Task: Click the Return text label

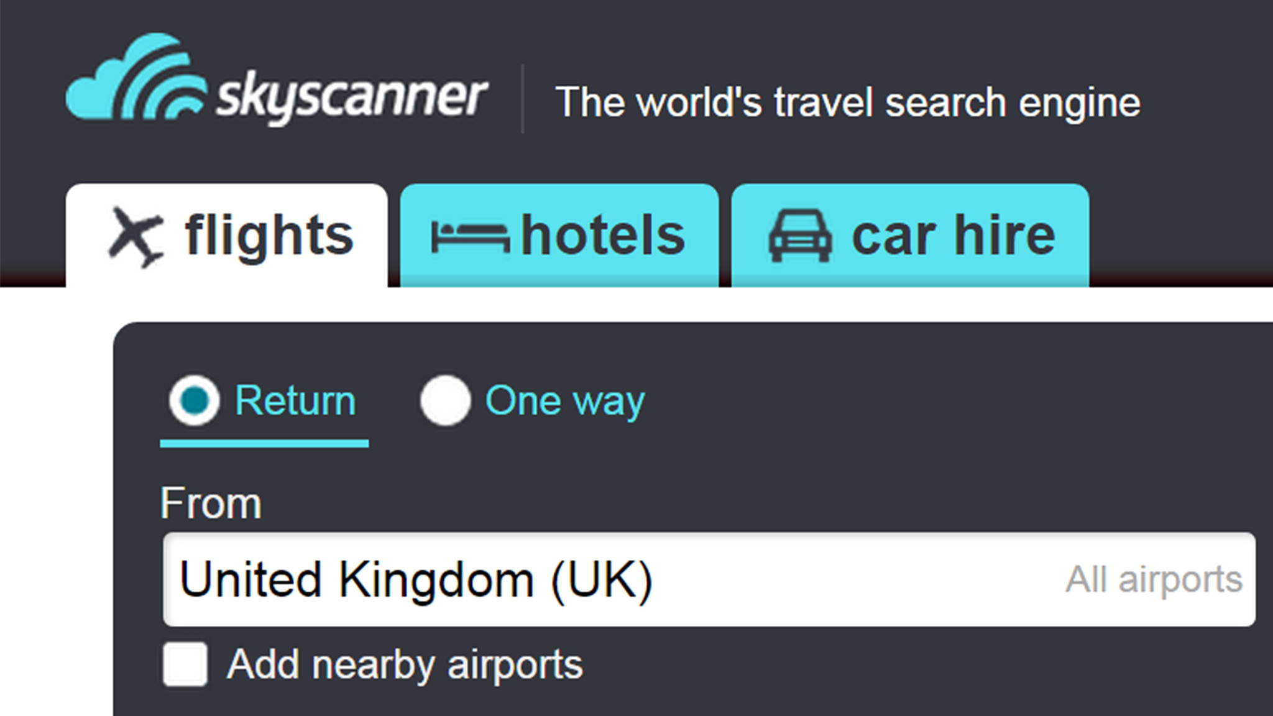Action: (295, 400)
